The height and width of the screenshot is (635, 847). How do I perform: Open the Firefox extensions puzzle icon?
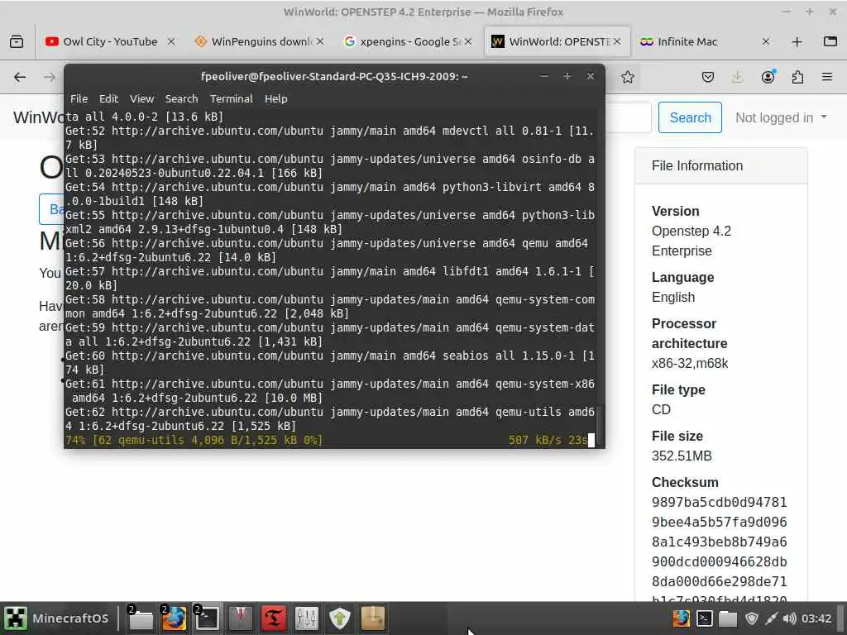tap(797, 77)
